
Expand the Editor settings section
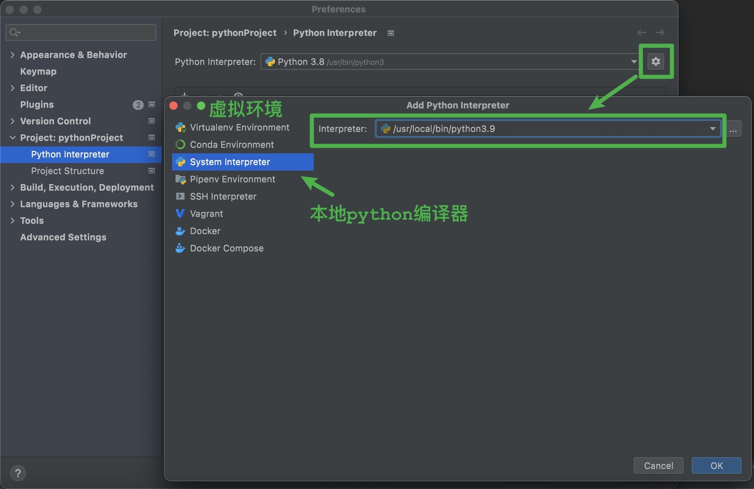pyautogui.click(x=12, y=88)
